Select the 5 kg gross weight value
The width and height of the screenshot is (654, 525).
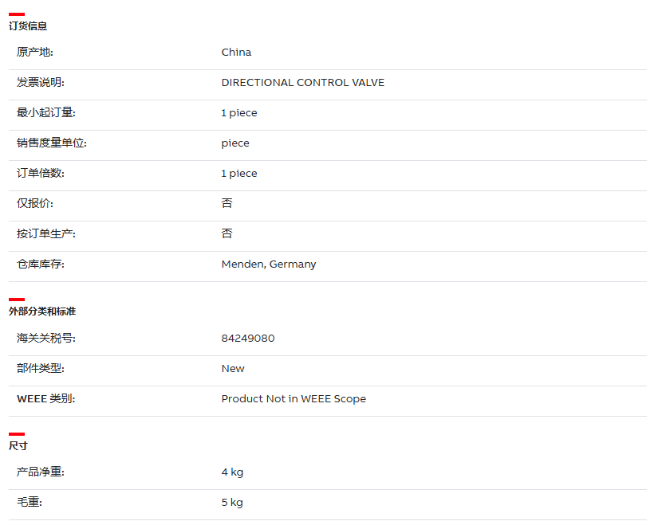(x=232, y=503)
